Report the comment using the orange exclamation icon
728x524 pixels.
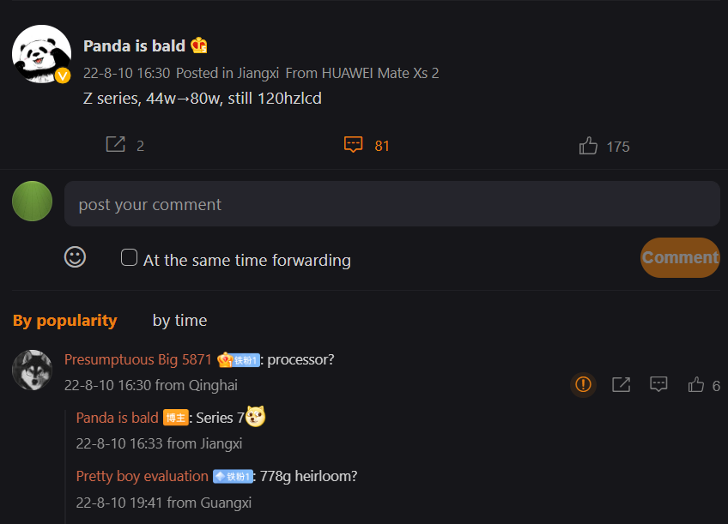tap(583, 384)
